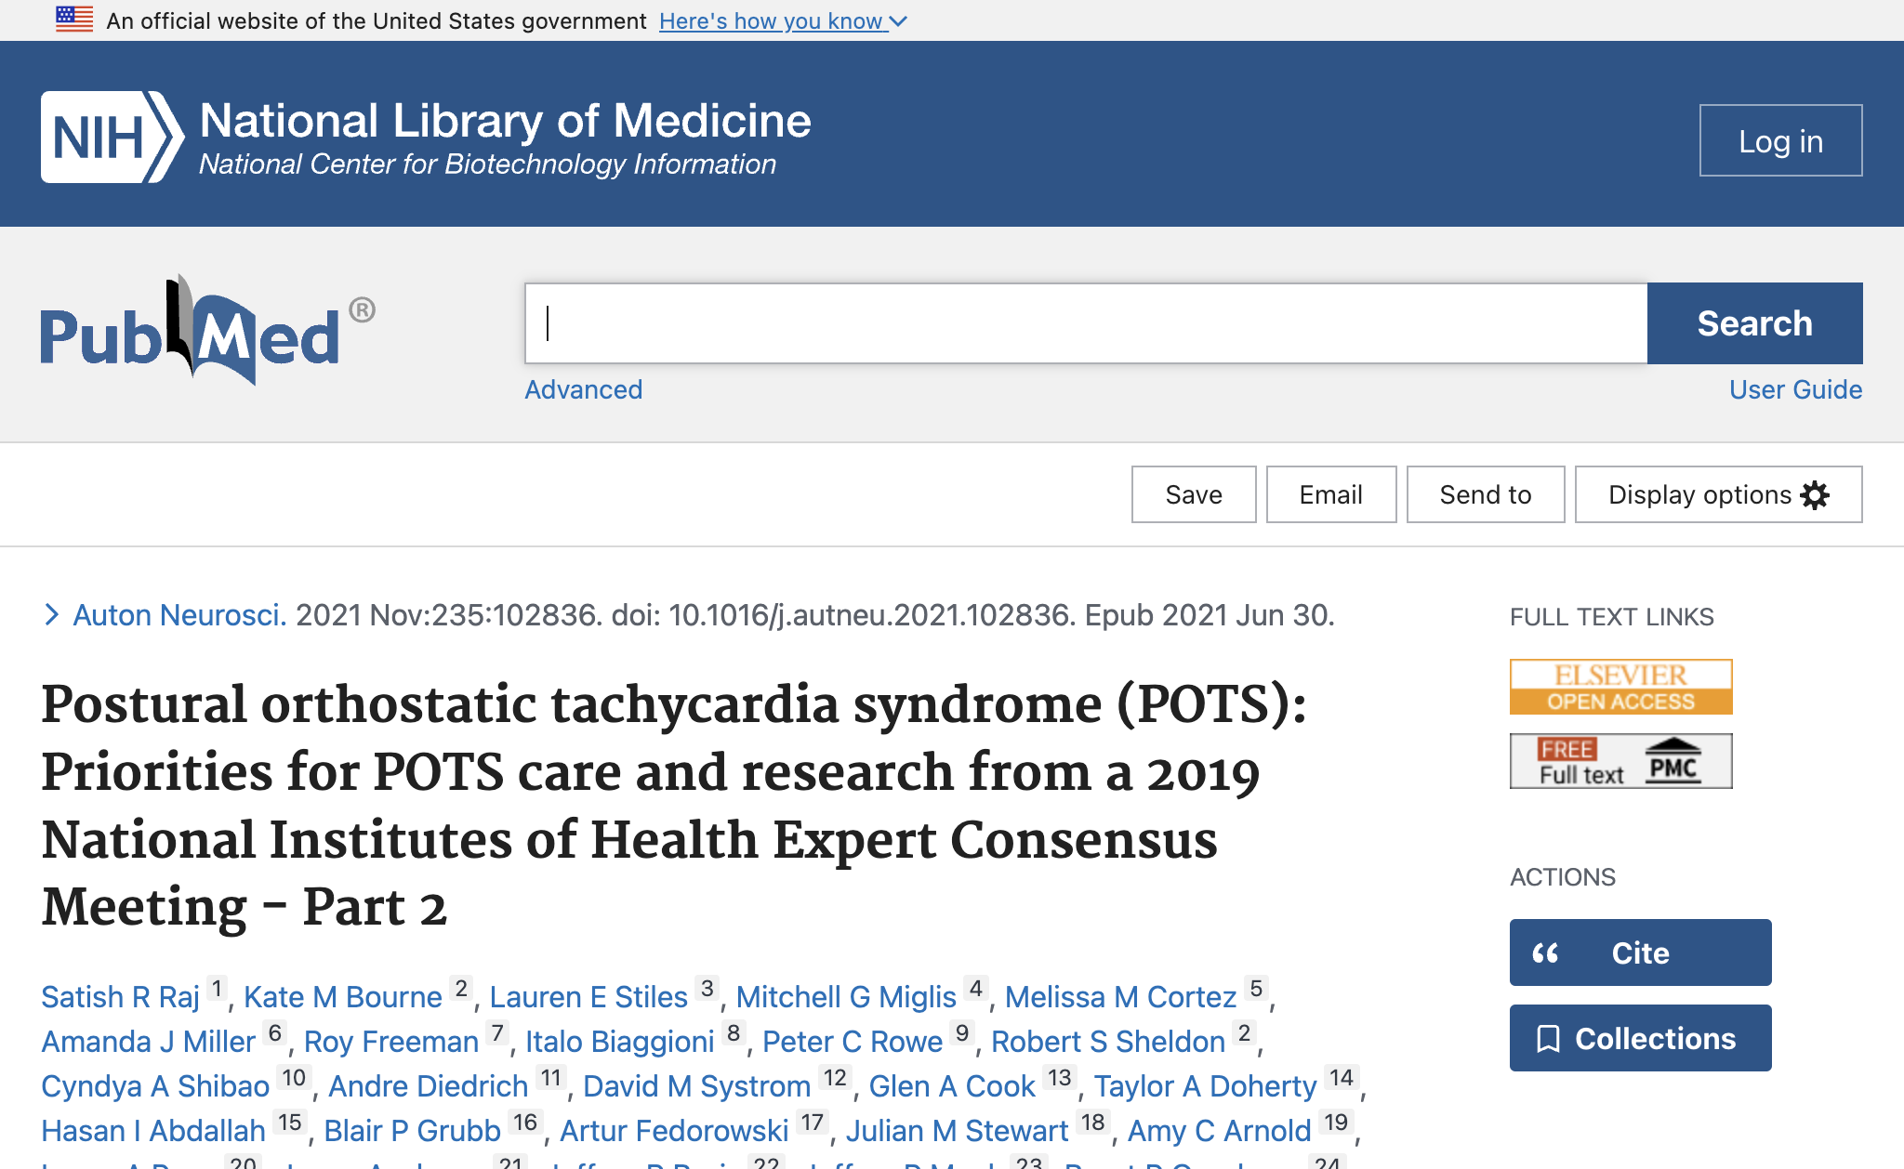Add the article to Collections
This screenshot has width=1904, height=1169.
[1640, 1038]
